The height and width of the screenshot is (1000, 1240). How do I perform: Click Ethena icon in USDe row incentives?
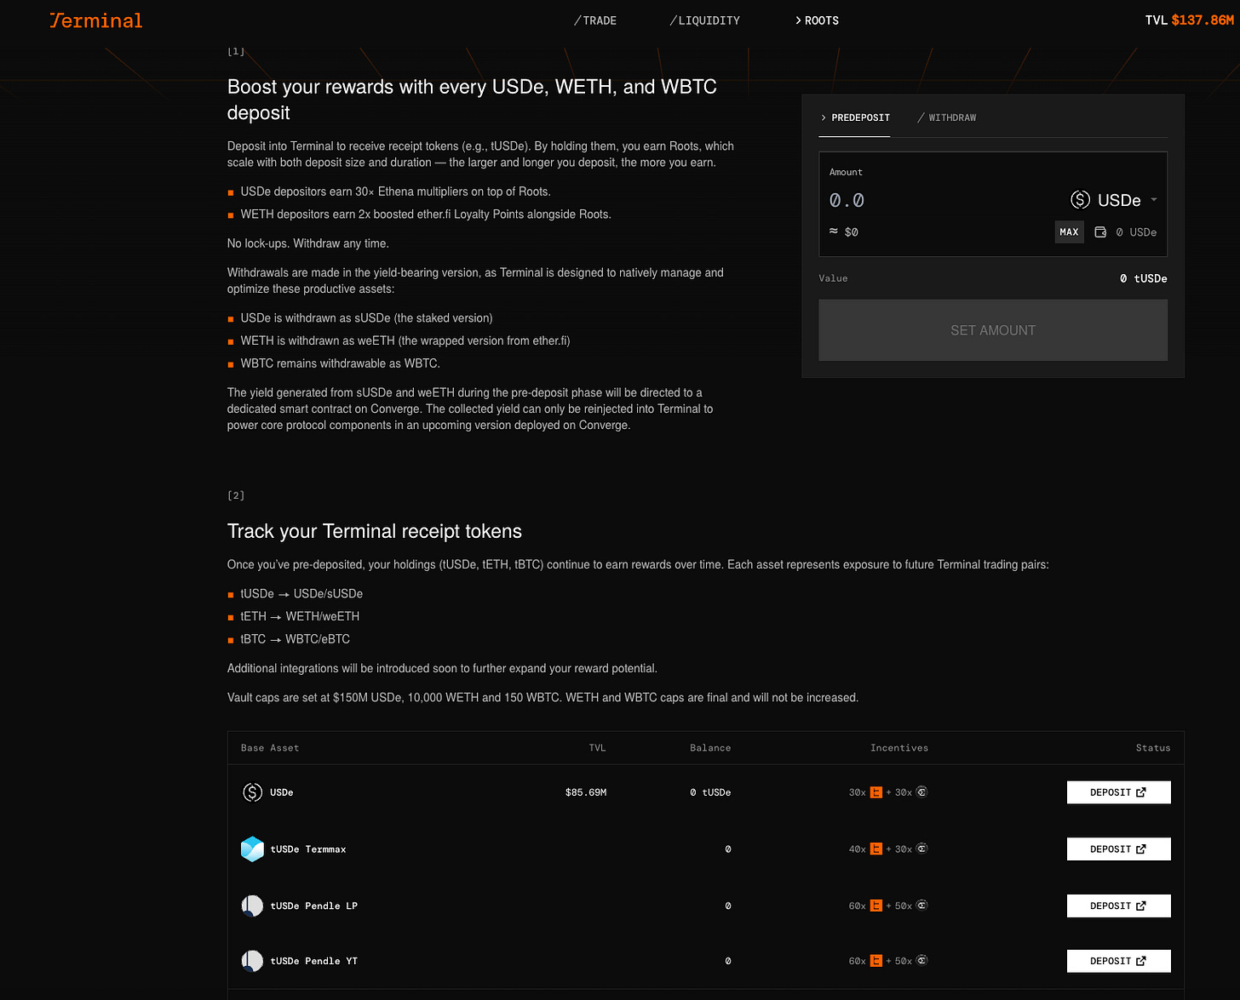coord(921,791)
